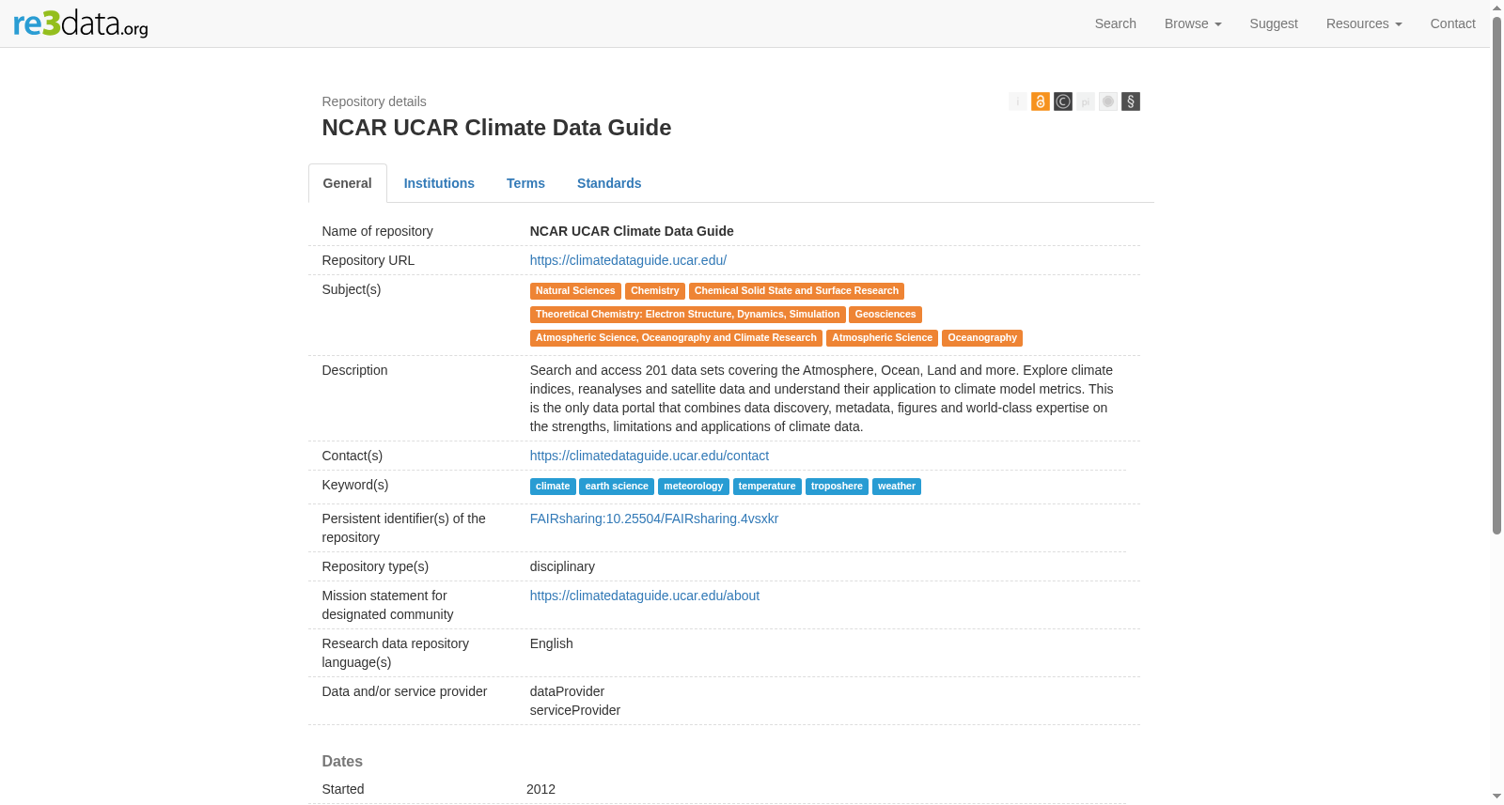Image resolution: width=1504 pixels, height=805 pixels.
Task: Click the standalone Atmospheric Science tag
Action: [882, 338]
